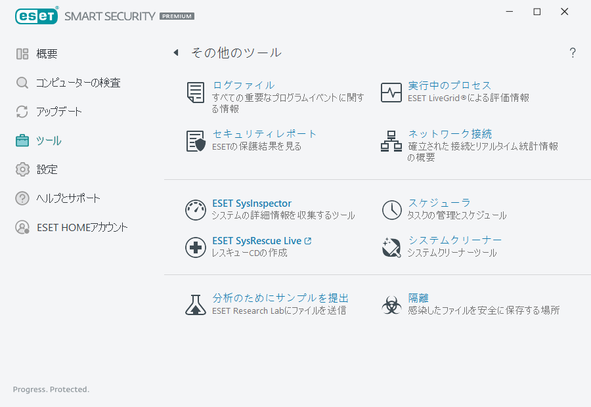Image resolution: width=591 pixels, height=407 pixels.
Task: Launch ESET SysInspector via its gauge icon
Action: pos(195,210)
